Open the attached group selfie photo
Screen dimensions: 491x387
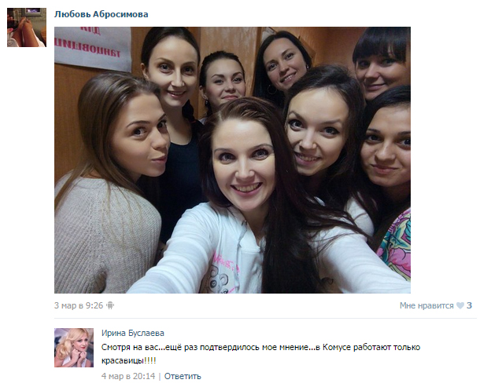pos(232,160)
